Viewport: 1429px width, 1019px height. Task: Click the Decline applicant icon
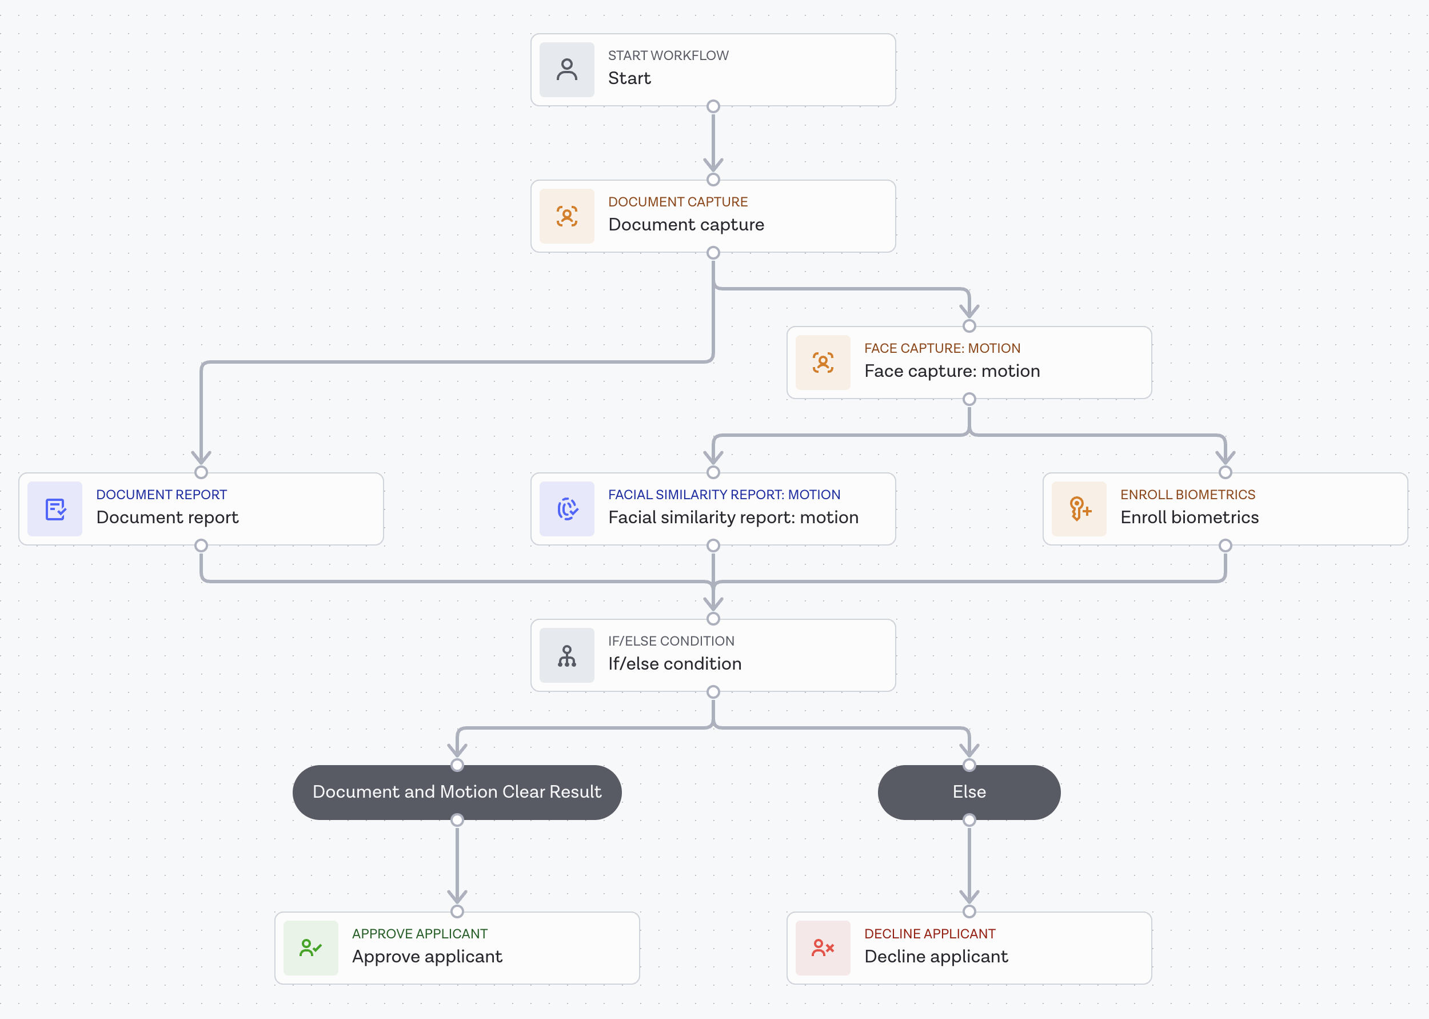coord(822,948)
